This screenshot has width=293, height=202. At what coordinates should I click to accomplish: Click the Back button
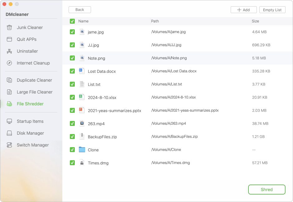pyautogui.click(x=79, y=10)
